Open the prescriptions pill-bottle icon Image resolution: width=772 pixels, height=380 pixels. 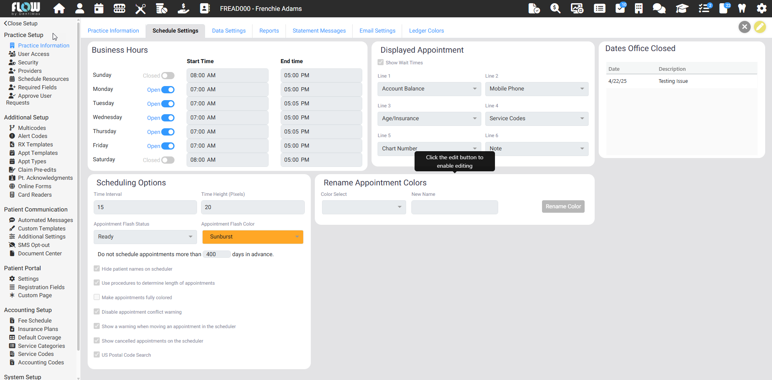(162, 8)
